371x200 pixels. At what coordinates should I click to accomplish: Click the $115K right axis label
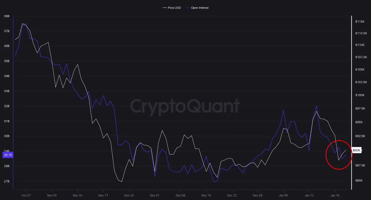360,22
